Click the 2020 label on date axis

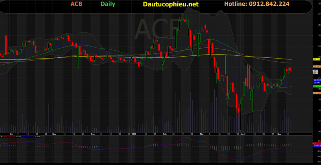point(134,134)
